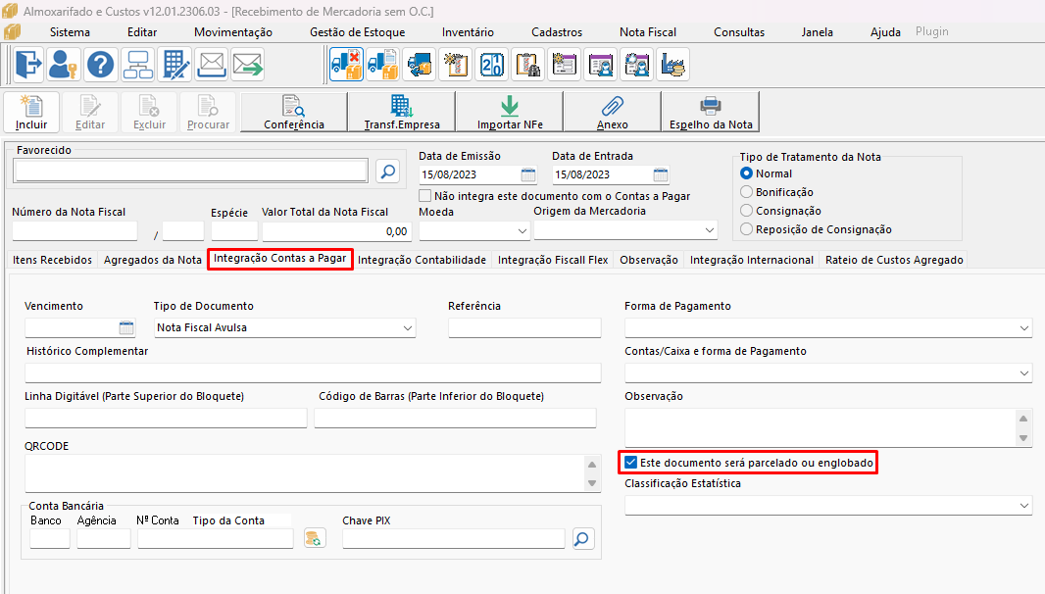Select the Consignação radio option
Viewport: 1045px width, 594px height.
click(x=746, y=211)
